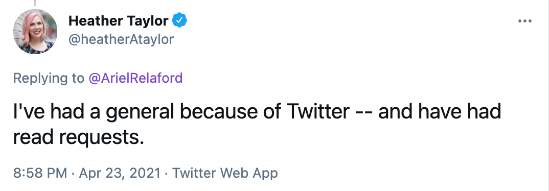Screen dimensions: 549x191
Task: Click the dot separator before Twitter Web App
Action: tap(167, 174)
